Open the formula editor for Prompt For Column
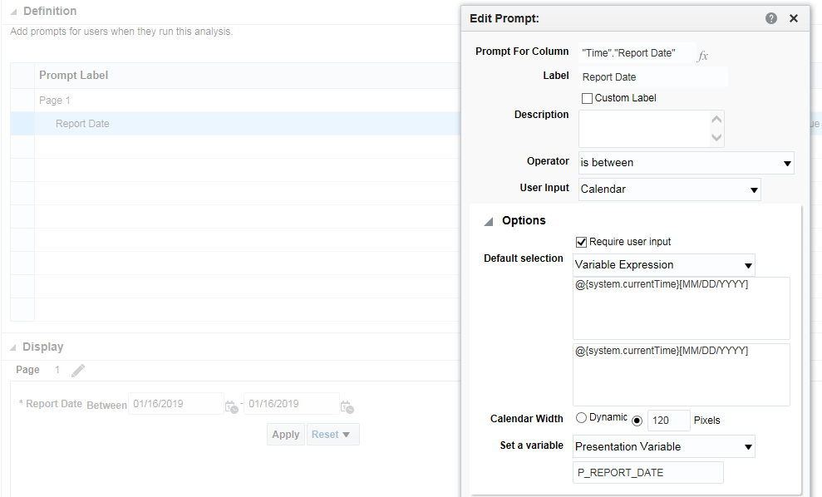 [x=703, y=53]
